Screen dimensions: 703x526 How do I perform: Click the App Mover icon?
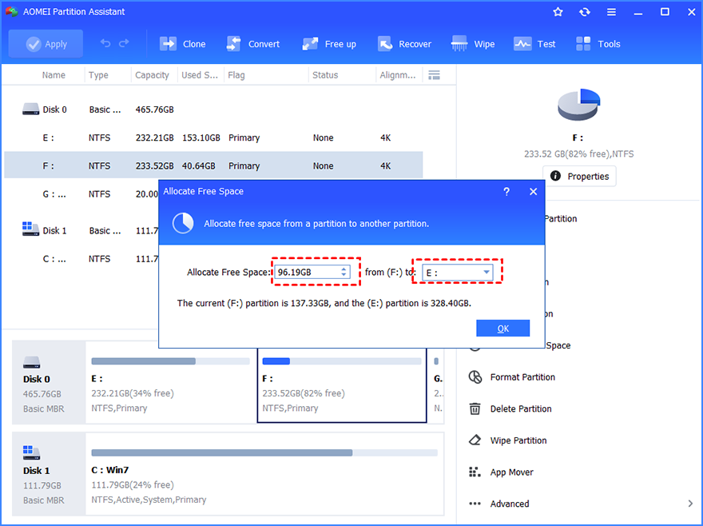coord(475,472)
